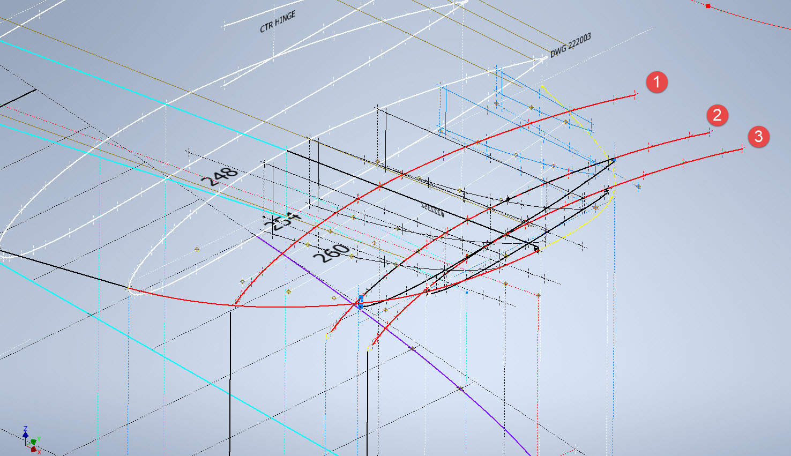Select the red square point in top-right corner
Image resolution: width=791 pixels, height=456 pixels.
(x=708, y=6)
